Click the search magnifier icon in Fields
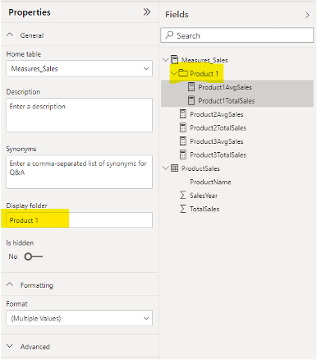 (x=169, y=35)
